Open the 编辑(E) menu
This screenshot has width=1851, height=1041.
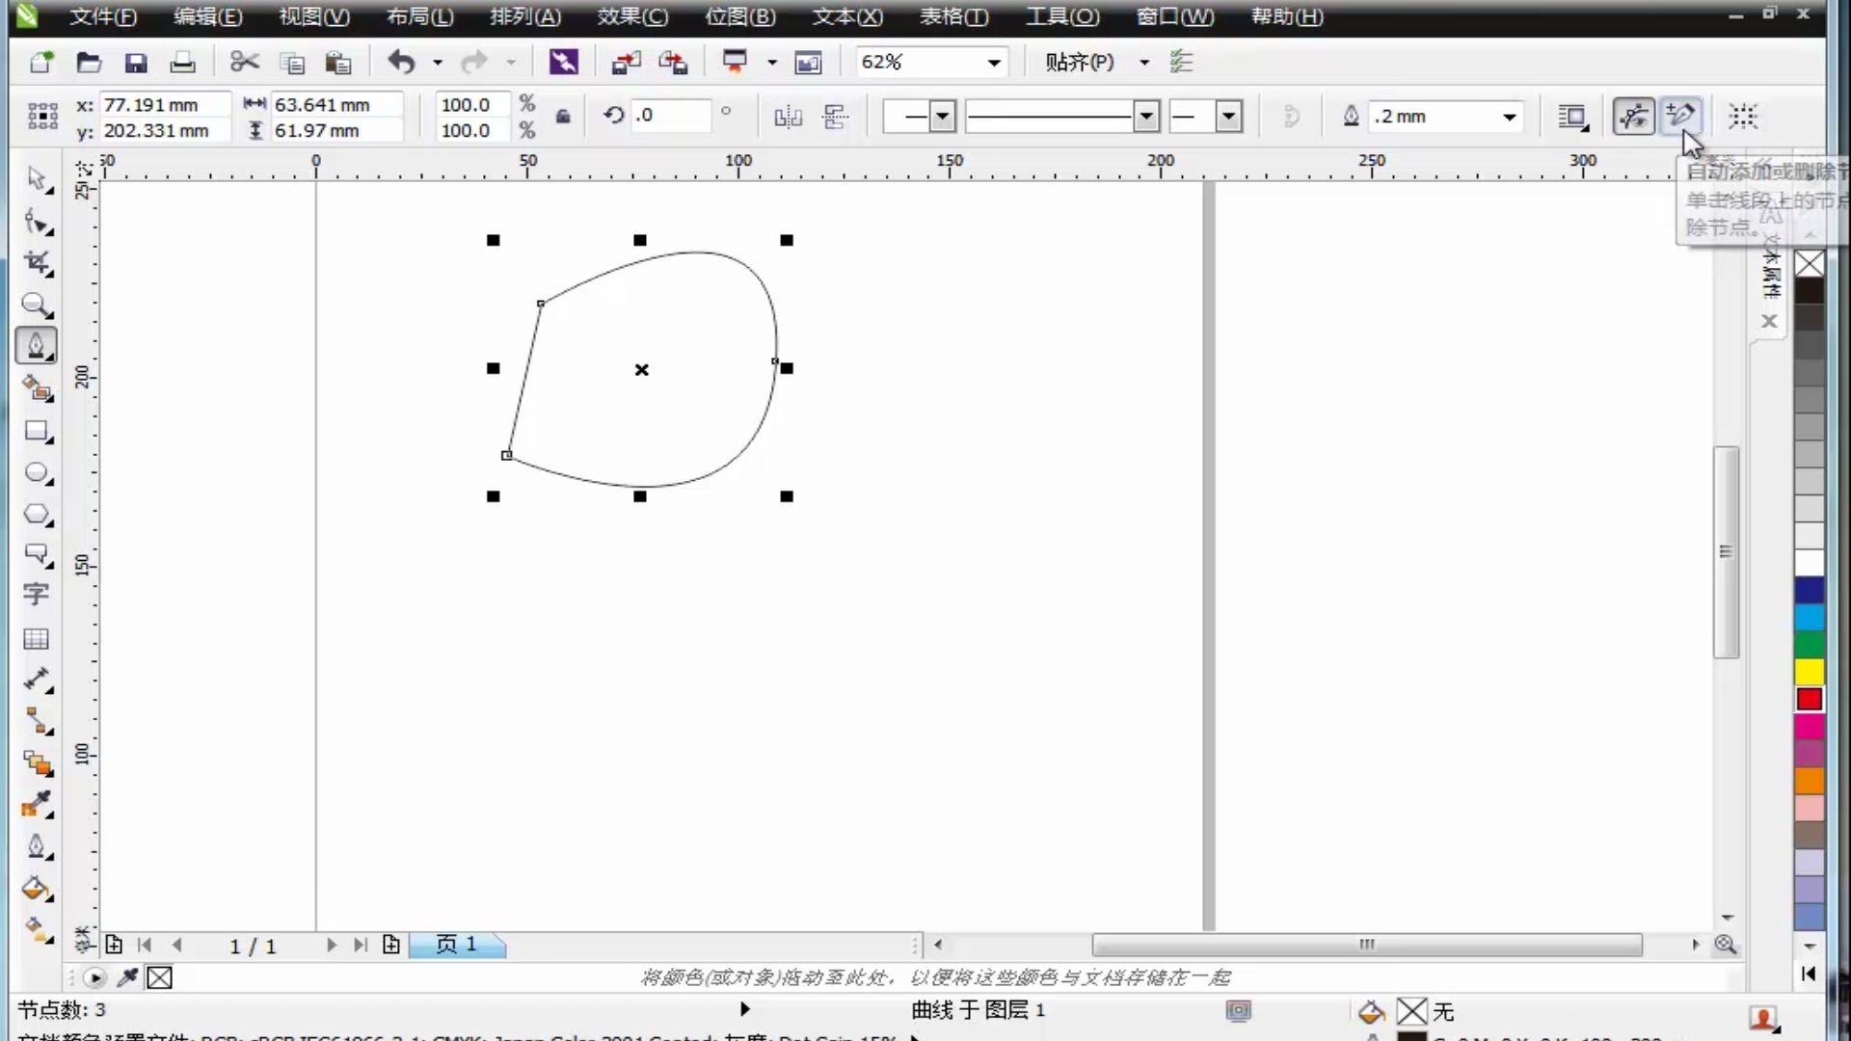[208, 16]
